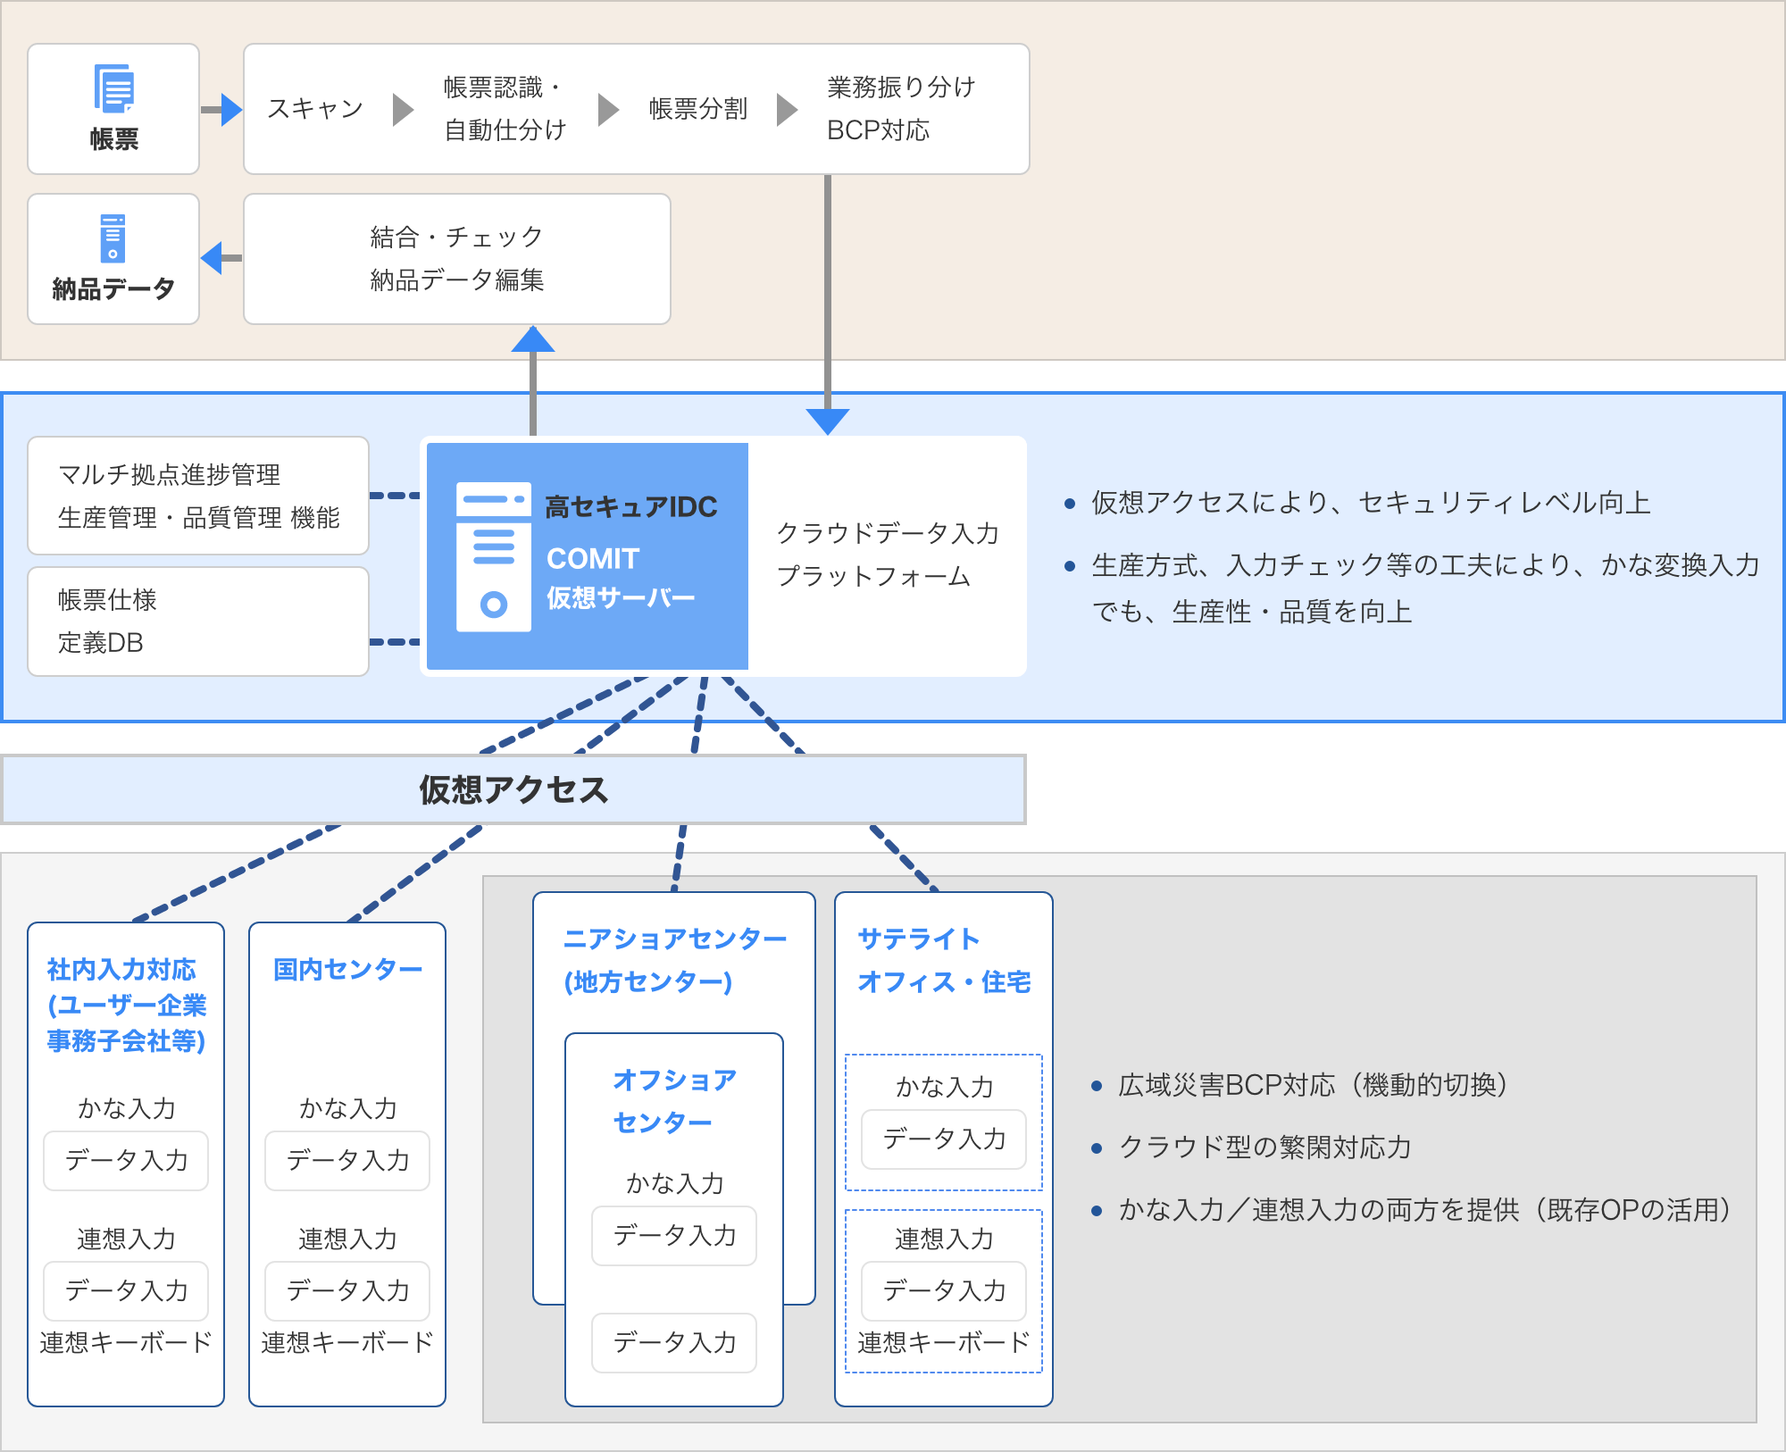The height and width of the screenshot is (1452, 1786).
Task: Click サテライトオフィス・住宅 heading
Action: (944, 961)
